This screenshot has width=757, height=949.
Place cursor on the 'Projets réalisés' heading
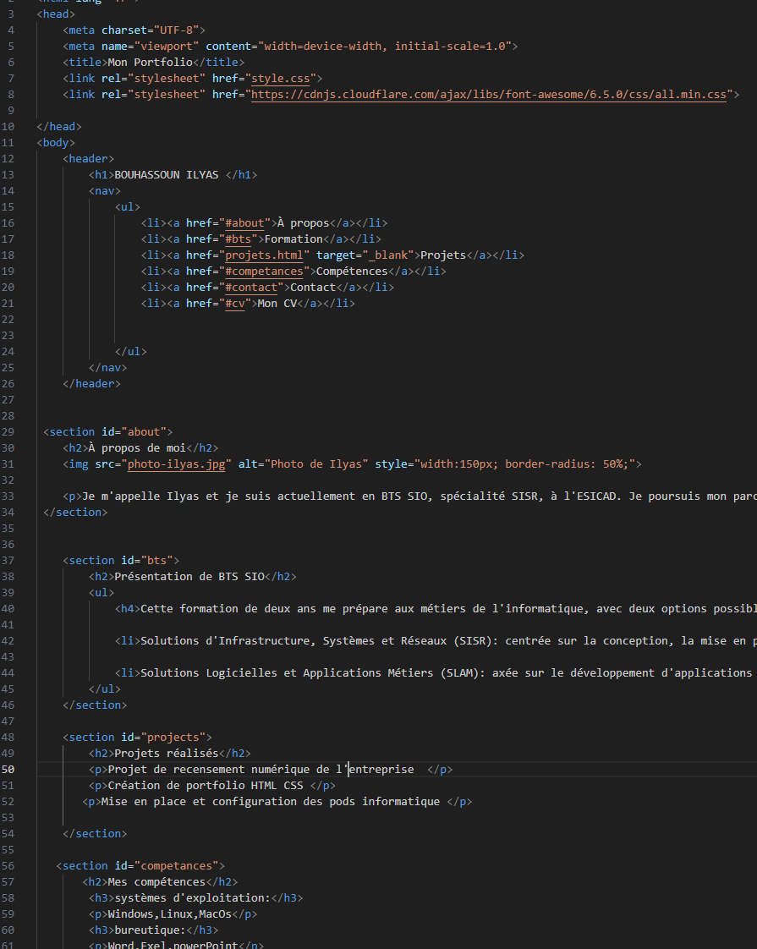click(166, 754)
